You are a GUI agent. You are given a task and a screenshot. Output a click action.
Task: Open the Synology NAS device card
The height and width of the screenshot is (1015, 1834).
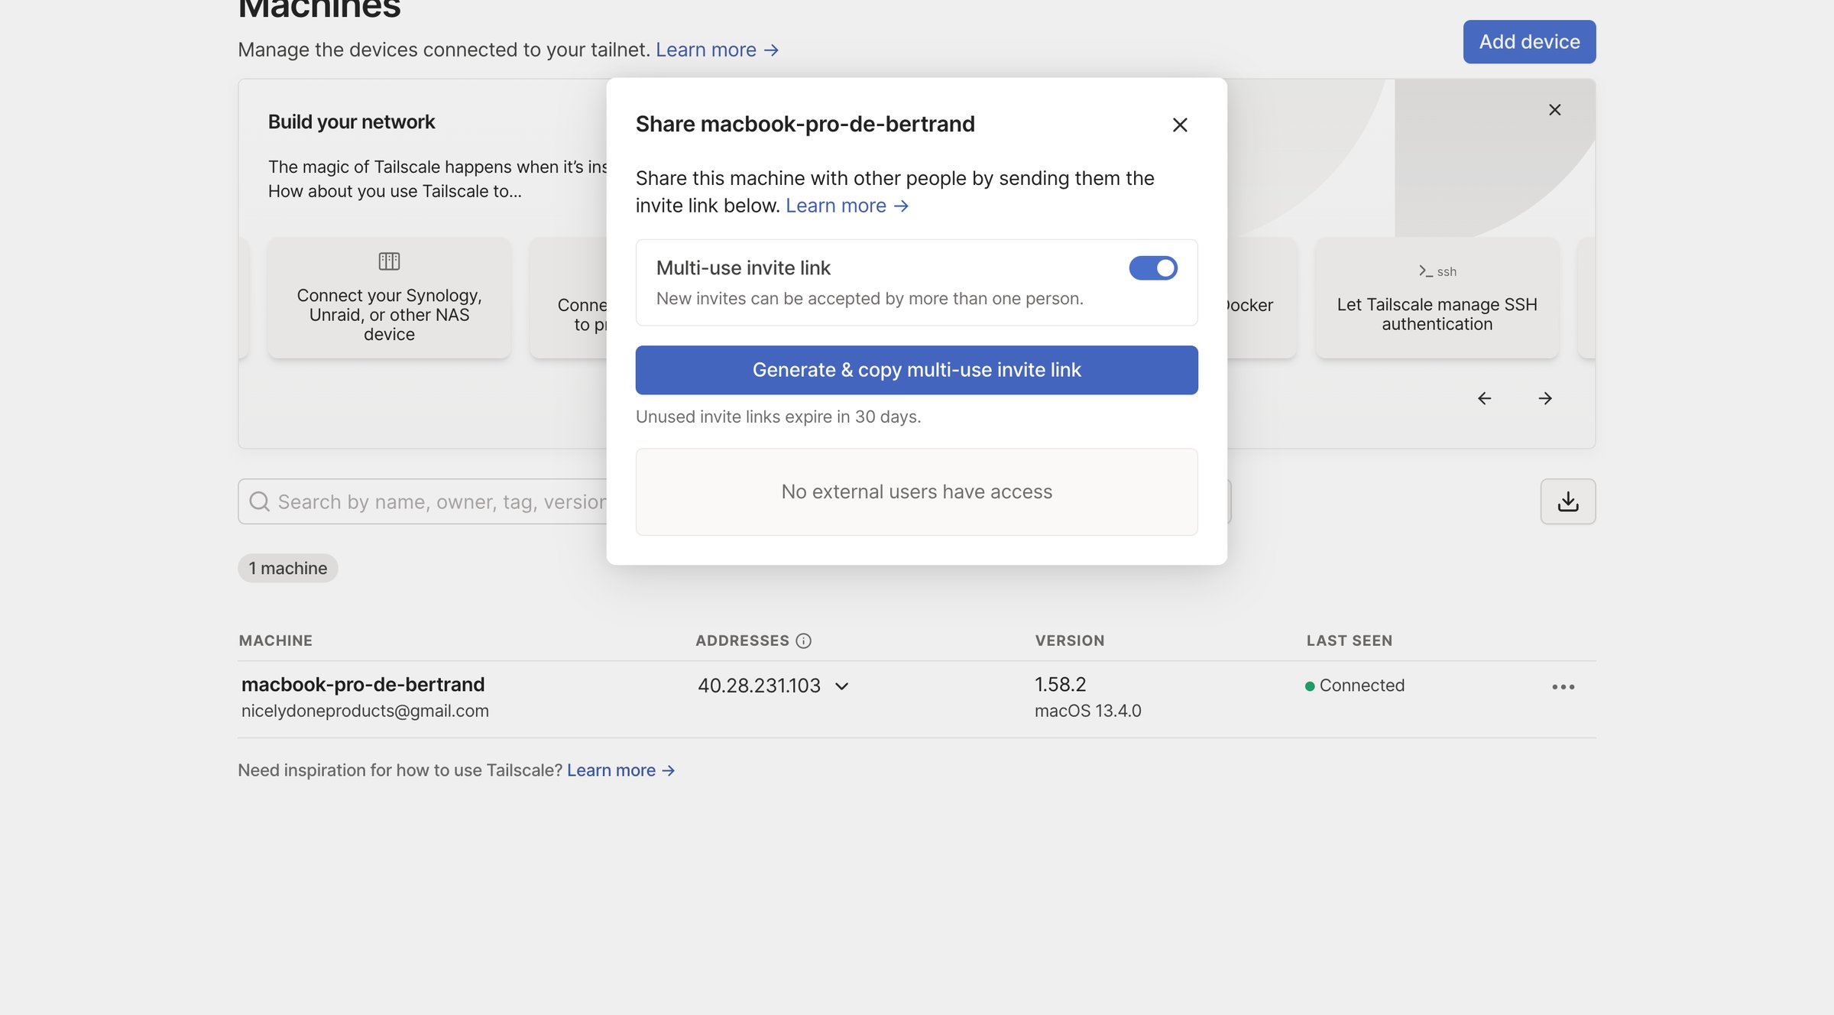[x=389, y=298]
